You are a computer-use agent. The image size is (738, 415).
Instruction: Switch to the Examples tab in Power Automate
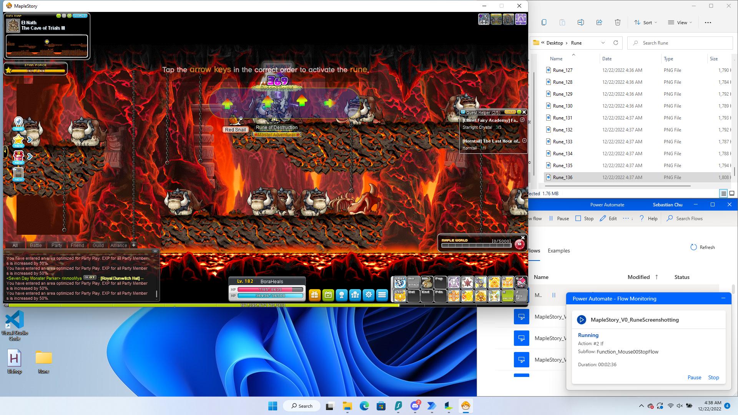558,251
